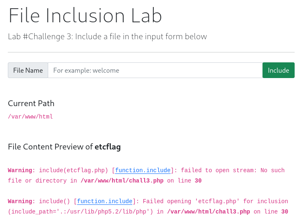307x223 pixels.
Task: Click the Lab #Challenge 3 subtitle text
Action: 108,36
